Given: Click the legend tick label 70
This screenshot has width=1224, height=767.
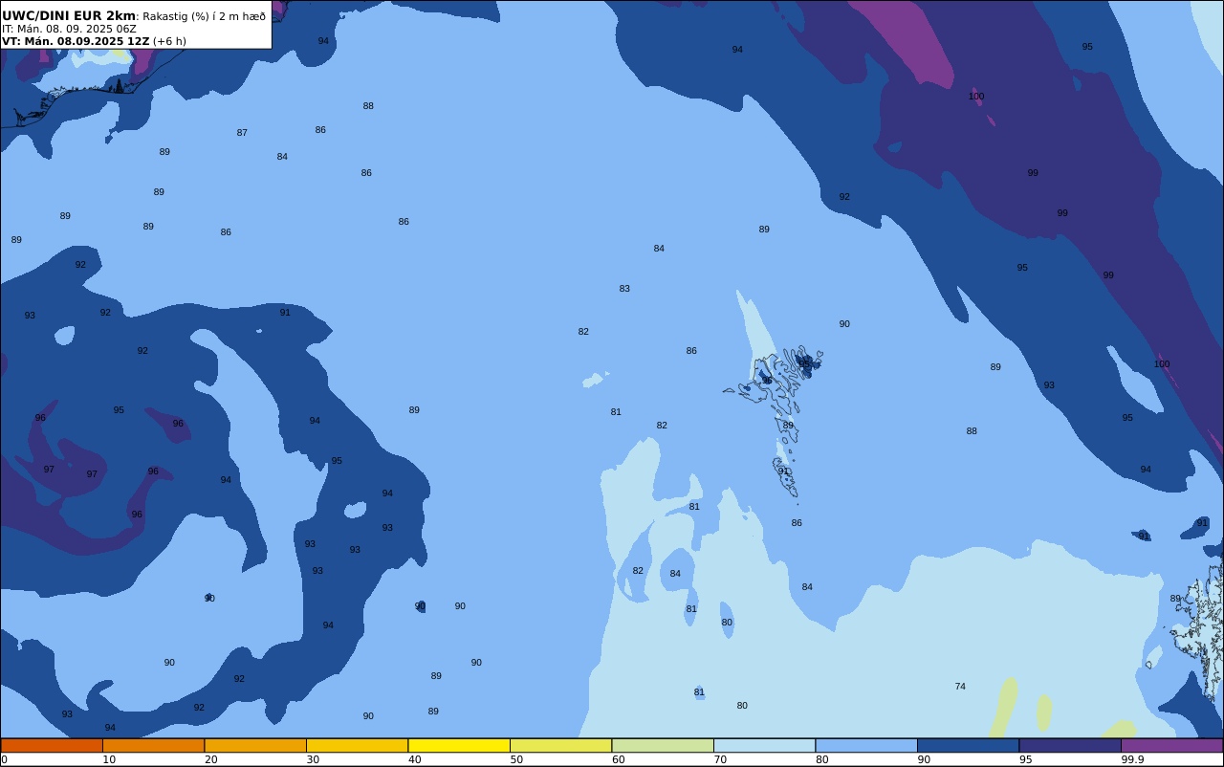Looking at the screenshot, I should tap(720, 759).
